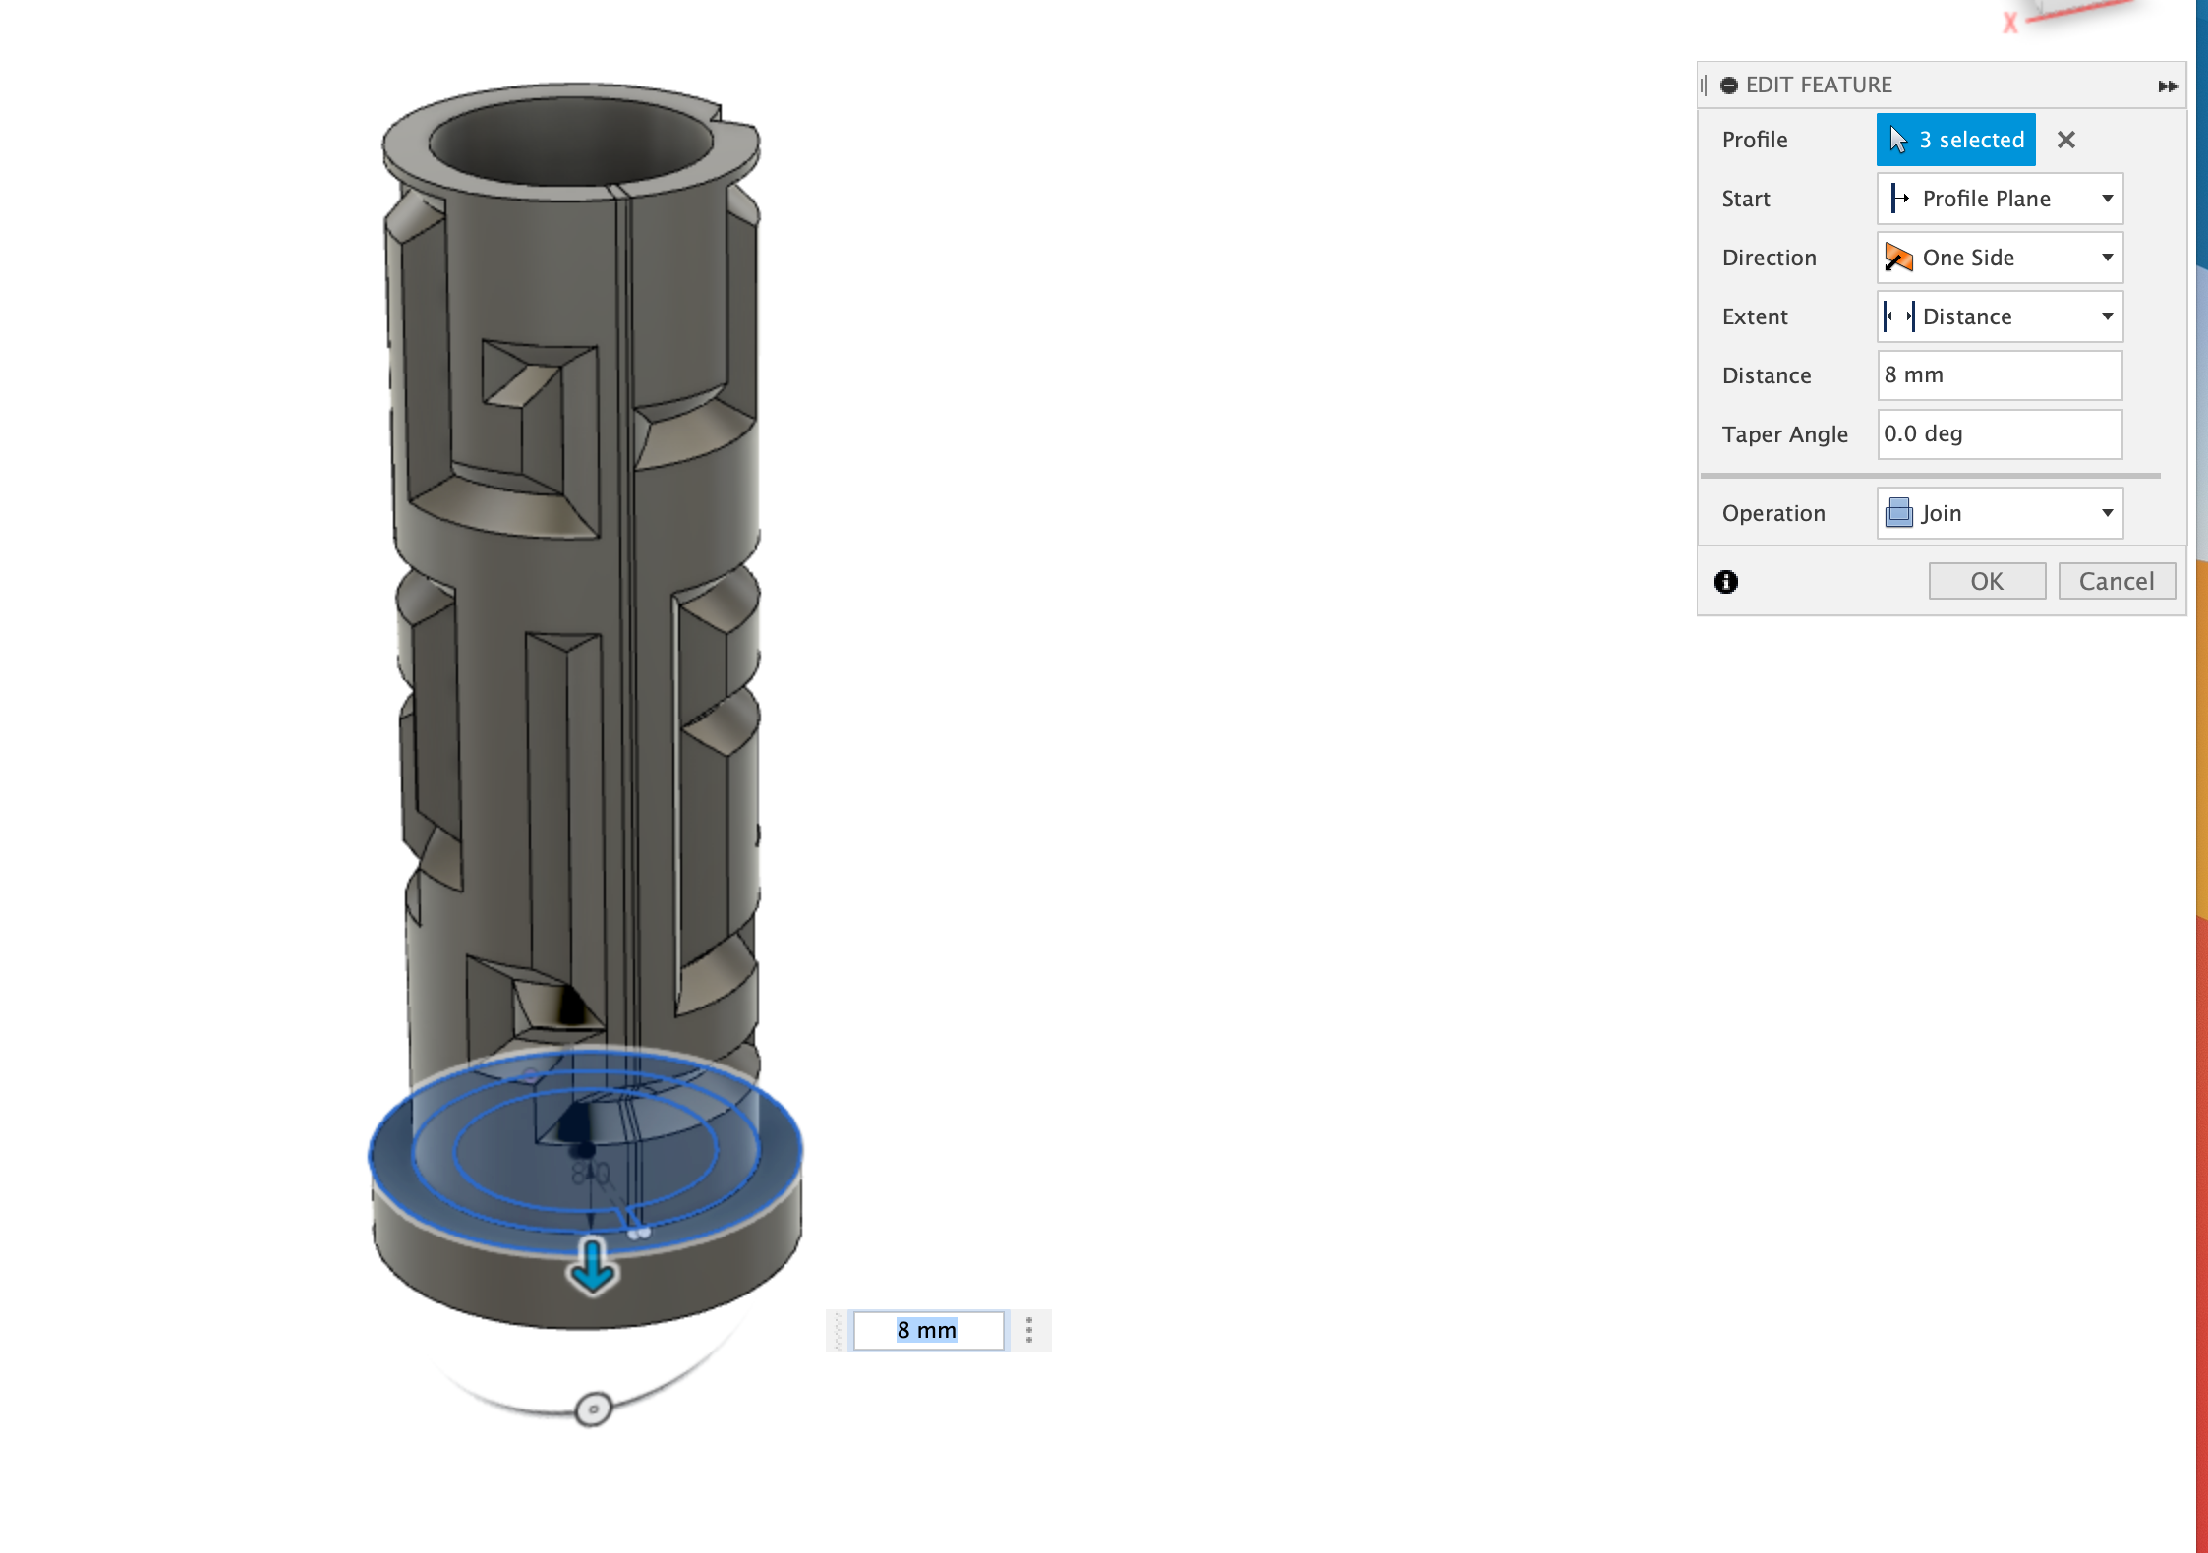Click OK to confirm the extrusion
This screenshot has width=2208, height=1553.
(x=1986, y=580)
